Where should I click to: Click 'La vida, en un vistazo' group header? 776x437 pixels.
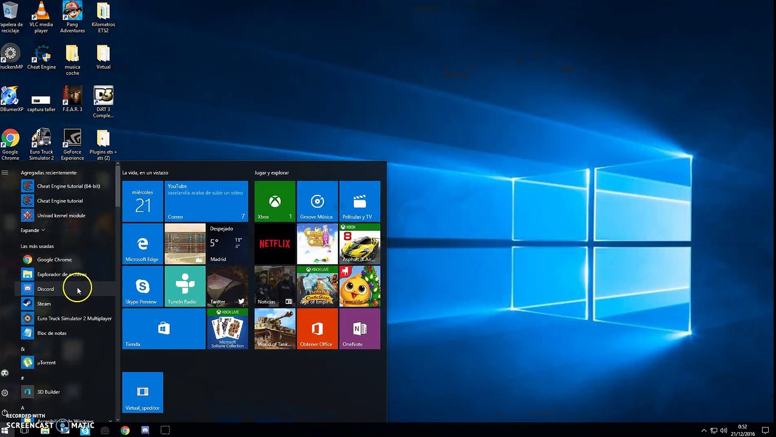pos(145,173)
